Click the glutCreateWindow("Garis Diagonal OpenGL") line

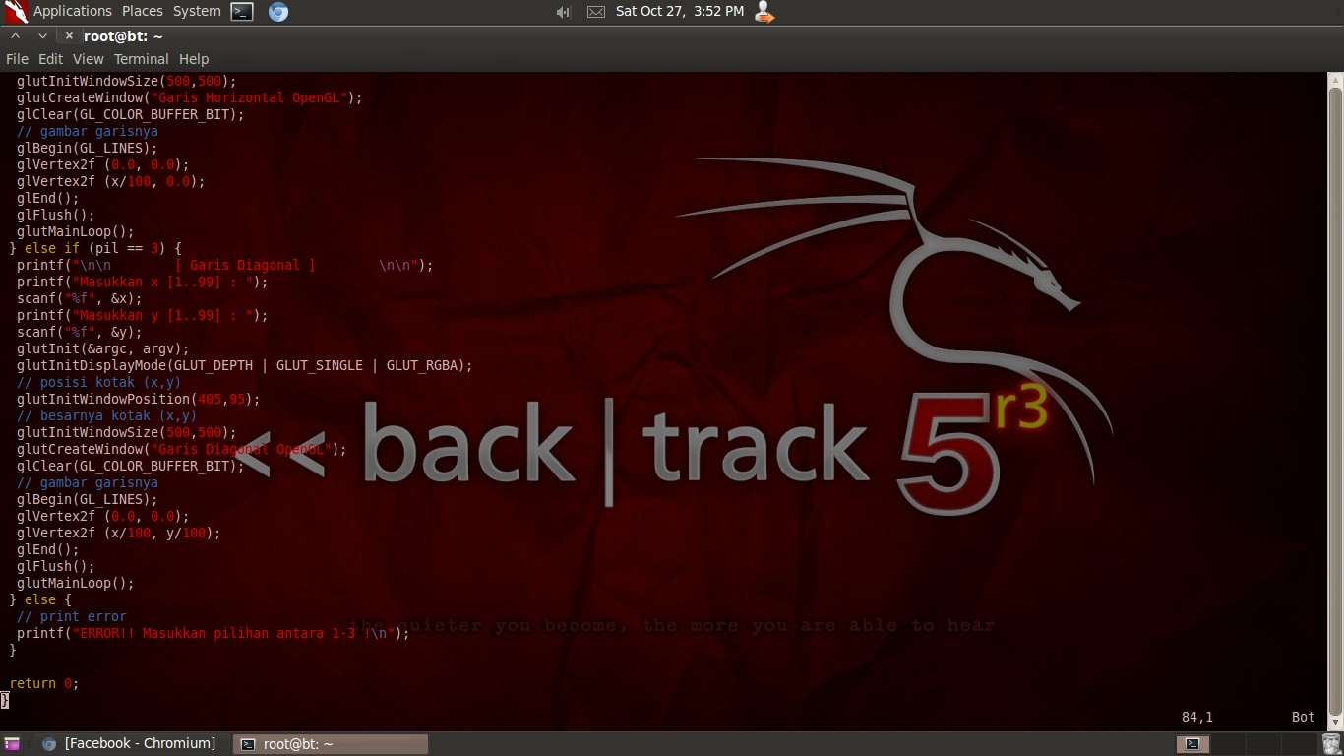[182, 450]
